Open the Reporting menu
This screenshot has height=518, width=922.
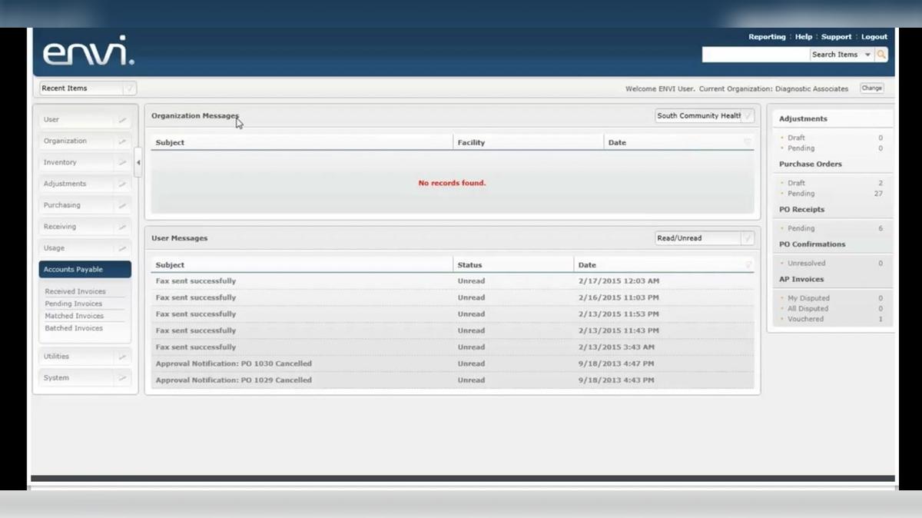[767, 36]
